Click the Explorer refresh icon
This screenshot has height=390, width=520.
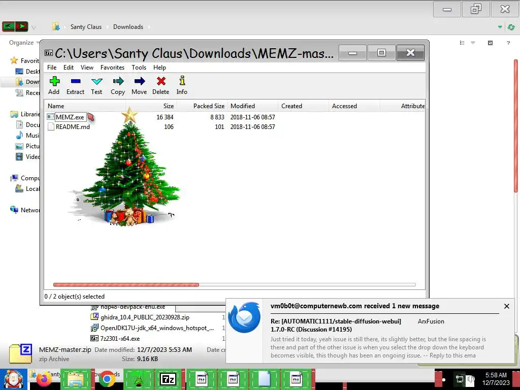coord(511,27)
